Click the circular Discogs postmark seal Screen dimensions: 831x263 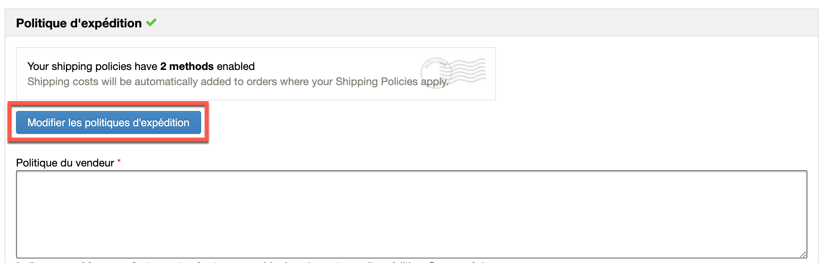point(436,72)
